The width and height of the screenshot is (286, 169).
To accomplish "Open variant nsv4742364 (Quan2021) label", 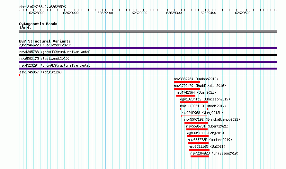I will (x=196, y=92).
